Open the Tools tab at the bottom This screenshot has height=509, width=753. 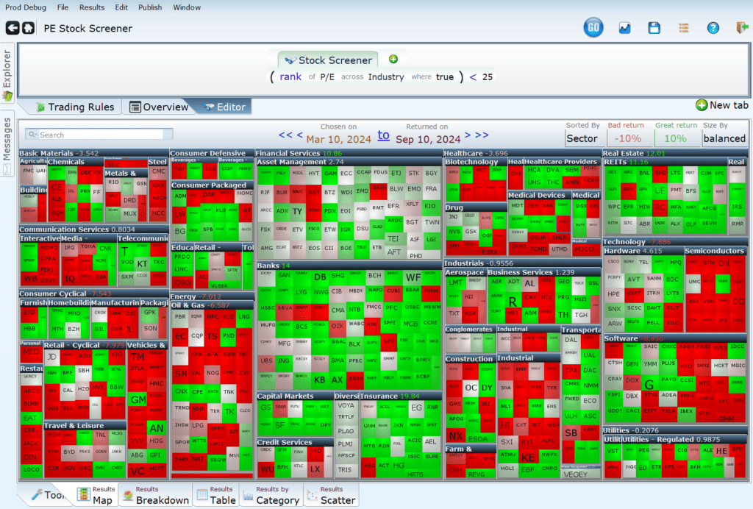[x=48, y=494]
